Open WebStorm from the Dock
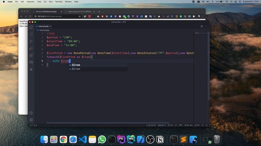Image resolution: width=261 pixels, height=146 pixels. pyautogui.click(x=131, y=140)
